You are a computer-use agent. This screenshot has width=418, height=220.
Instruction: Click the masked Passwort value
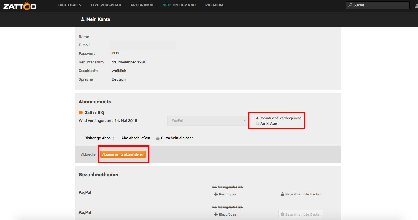point(115,53)
